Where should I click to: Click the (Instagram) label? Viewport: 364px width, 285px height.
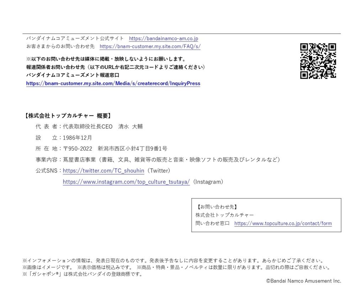pos(208,181)
